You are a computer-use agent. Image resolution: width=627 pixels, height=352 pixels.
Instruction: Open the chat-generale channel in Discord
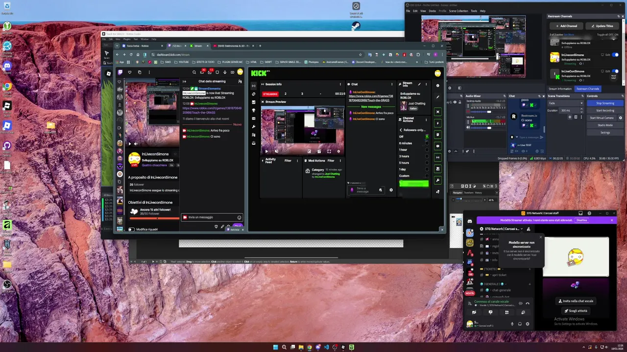coord(502,290)
